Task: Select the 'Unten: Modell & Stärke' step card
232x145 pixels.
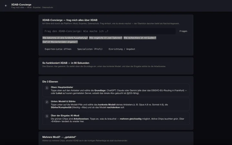Action: coord(116,104)
